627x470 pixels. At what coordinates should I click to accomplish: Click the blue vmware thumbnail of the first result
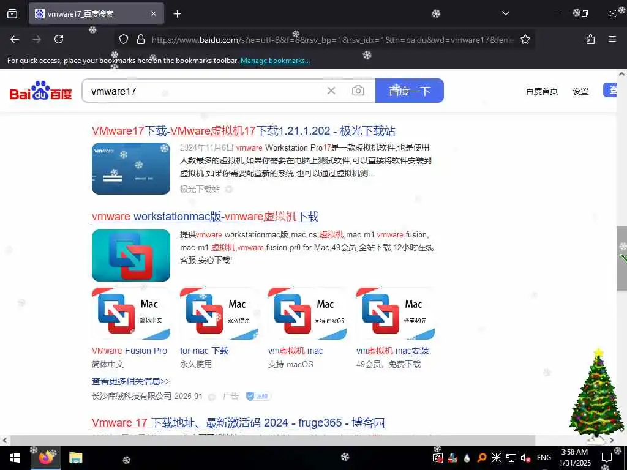(131, 169)
